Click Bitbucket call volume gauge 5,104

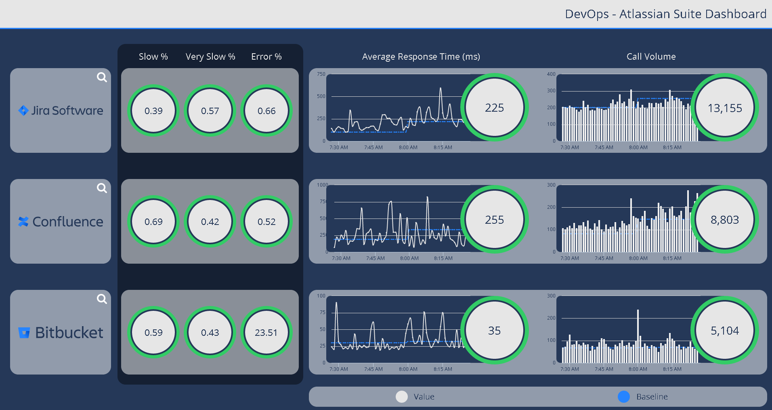pos(725,330)
